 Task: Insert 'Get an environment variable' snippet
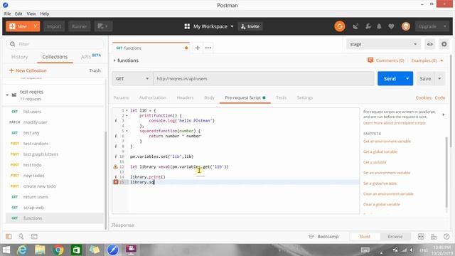[x=387, y=142]
